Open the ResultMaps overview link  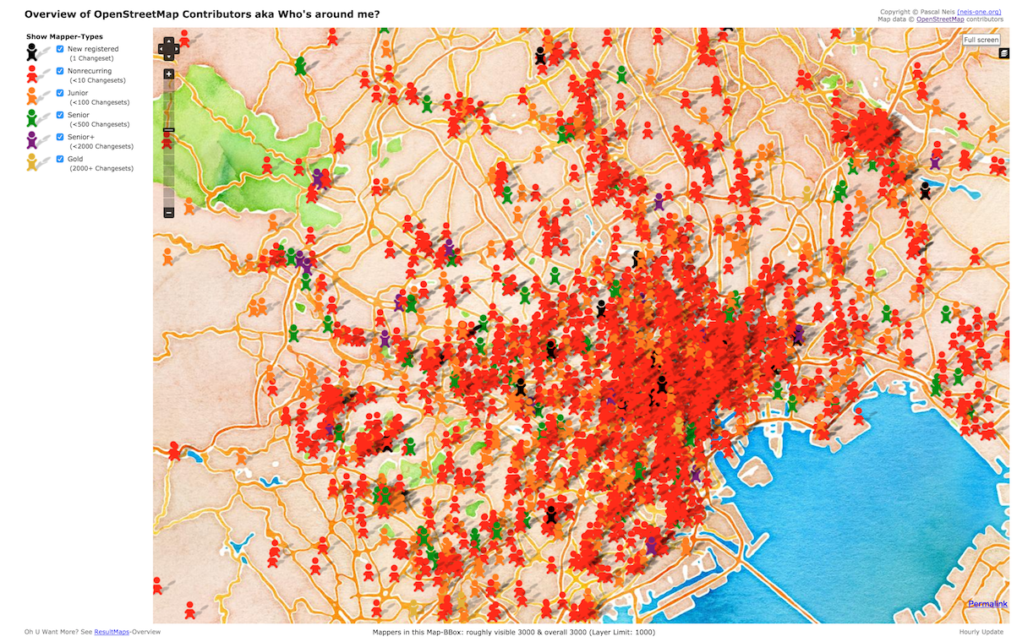[x=112, y=632]
